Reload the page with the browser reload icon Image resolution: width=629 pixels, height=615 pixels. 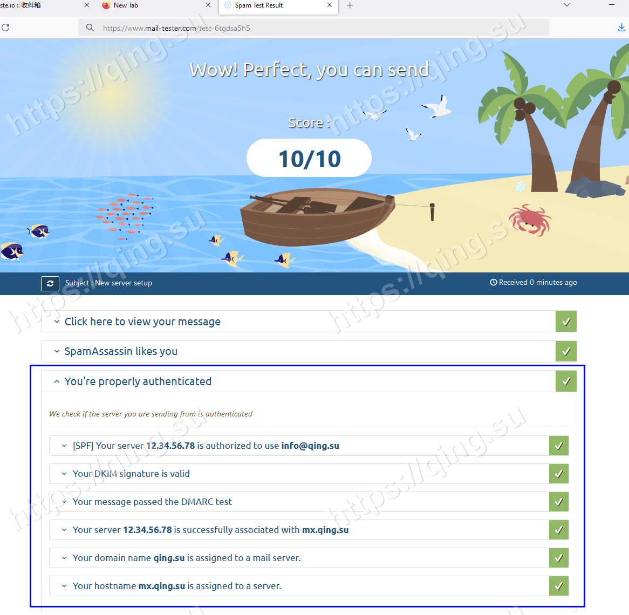pyautogui.click(x=5, y=28)
